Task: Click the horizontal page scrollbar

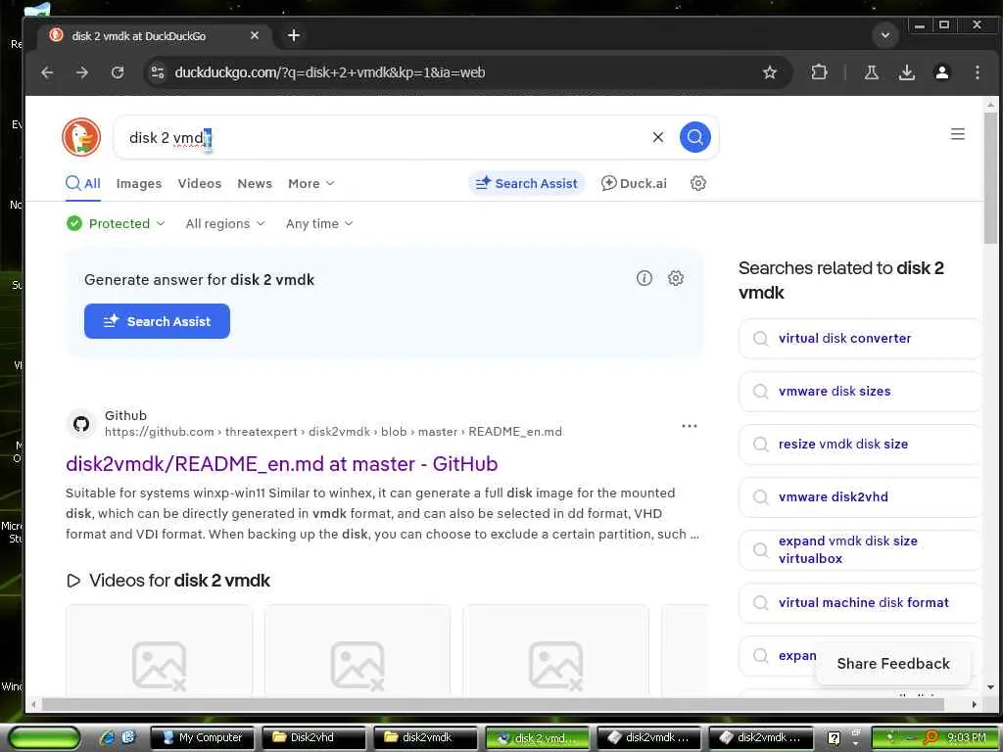Action: pyautogui.click(x=493, y=704)
